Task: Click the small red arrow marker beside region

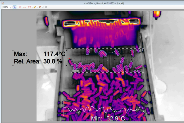Action: click(x=69, y=58)
